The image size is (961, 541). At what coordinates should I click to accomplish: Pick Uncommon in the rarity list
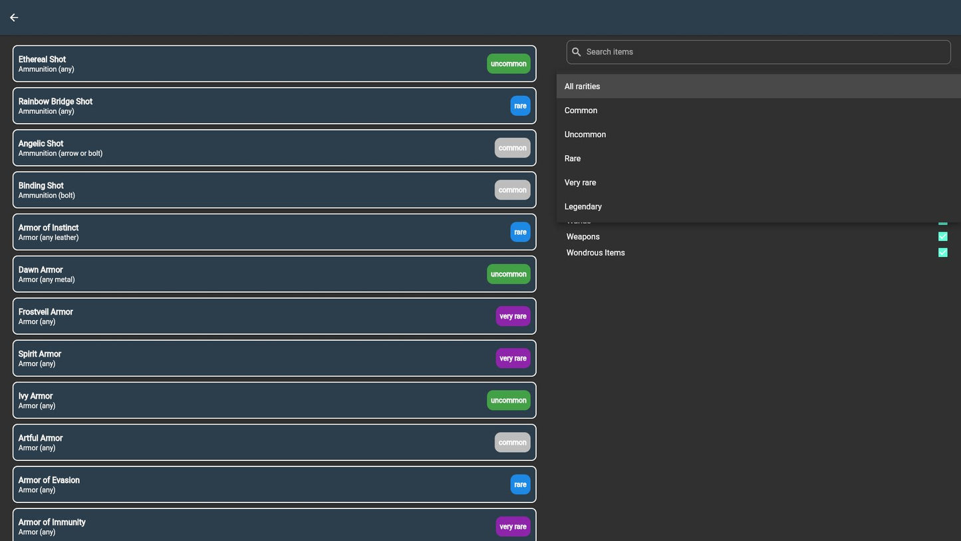[x=758, y=134]
